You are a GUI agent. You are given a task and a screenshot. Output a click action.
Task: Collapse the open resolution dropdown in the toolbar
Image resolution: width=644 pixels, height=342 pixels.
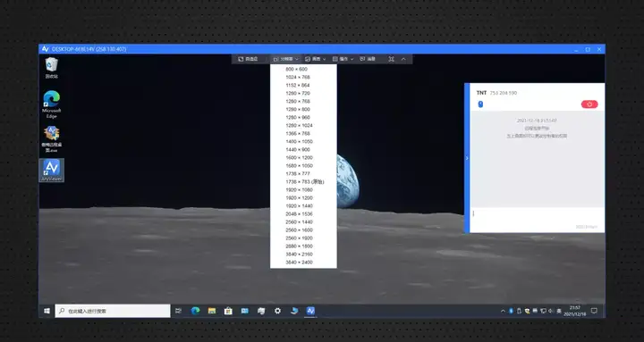coord(286,59)
